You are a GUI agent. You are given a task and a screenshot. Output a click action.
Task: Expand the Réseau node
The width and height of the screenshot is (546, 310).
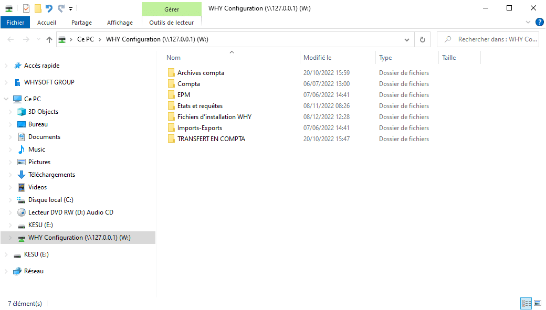tap(6, 271)
